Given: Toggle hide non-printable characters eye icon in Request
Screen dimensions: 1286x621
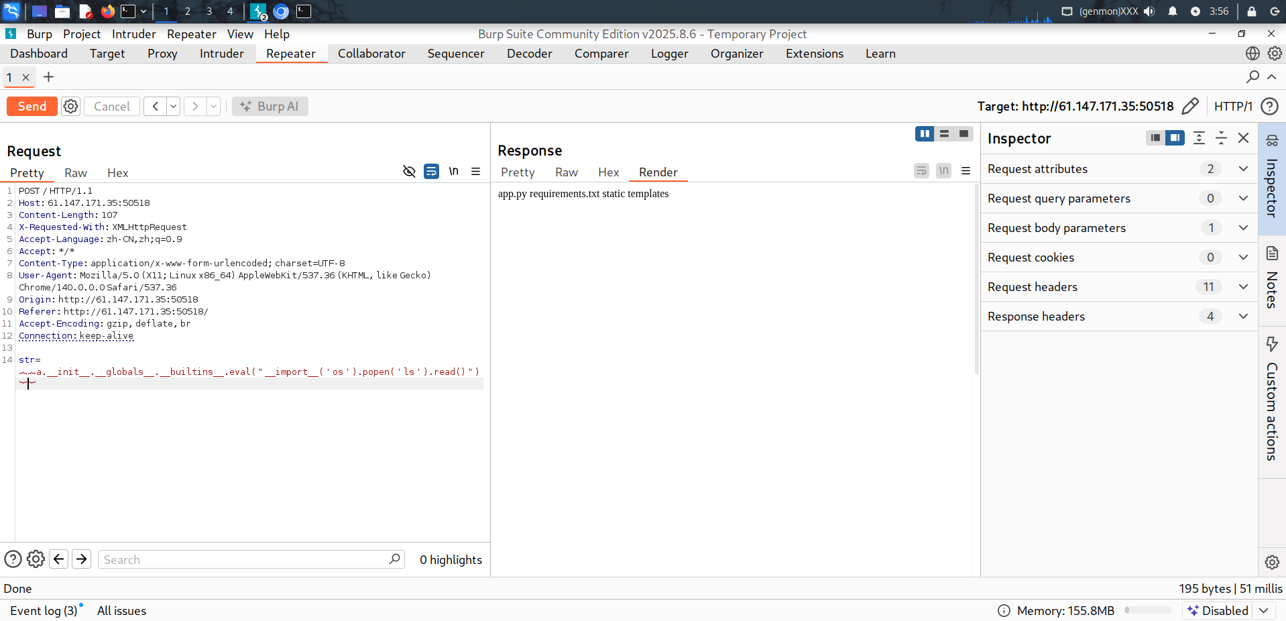Looking at the screenshot, I should coord(409,171).
